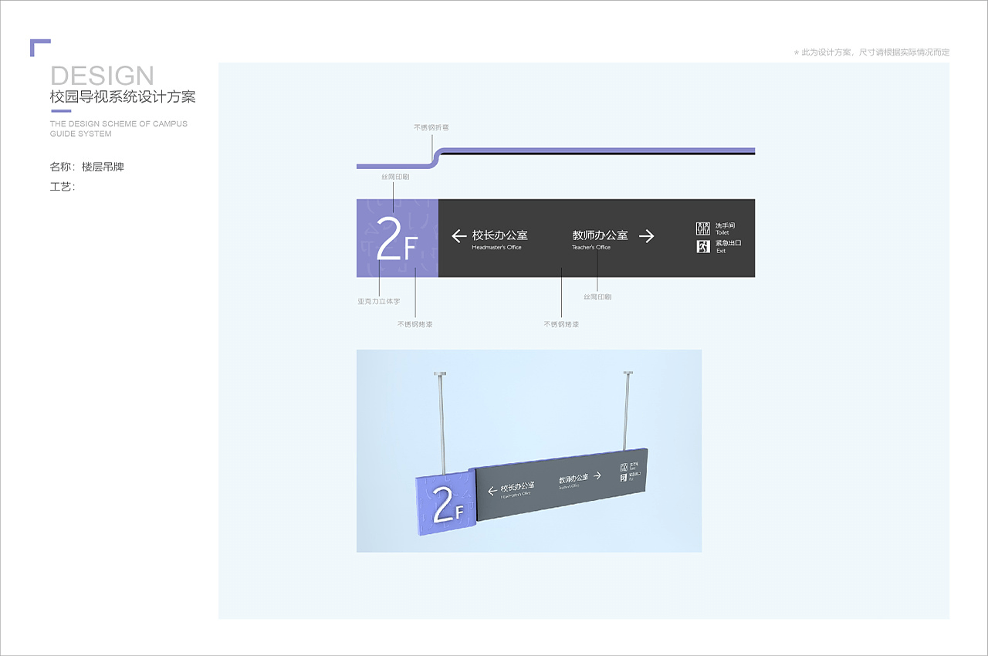
Task: Click the 名称：楼层吊牌 text line
Action: (86, 167)
